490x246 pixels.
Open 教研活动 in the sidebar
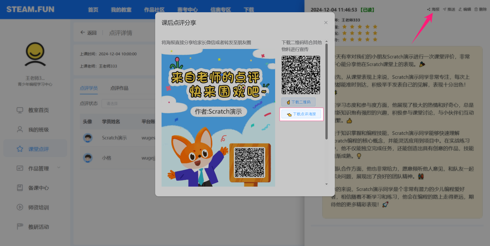35,227
